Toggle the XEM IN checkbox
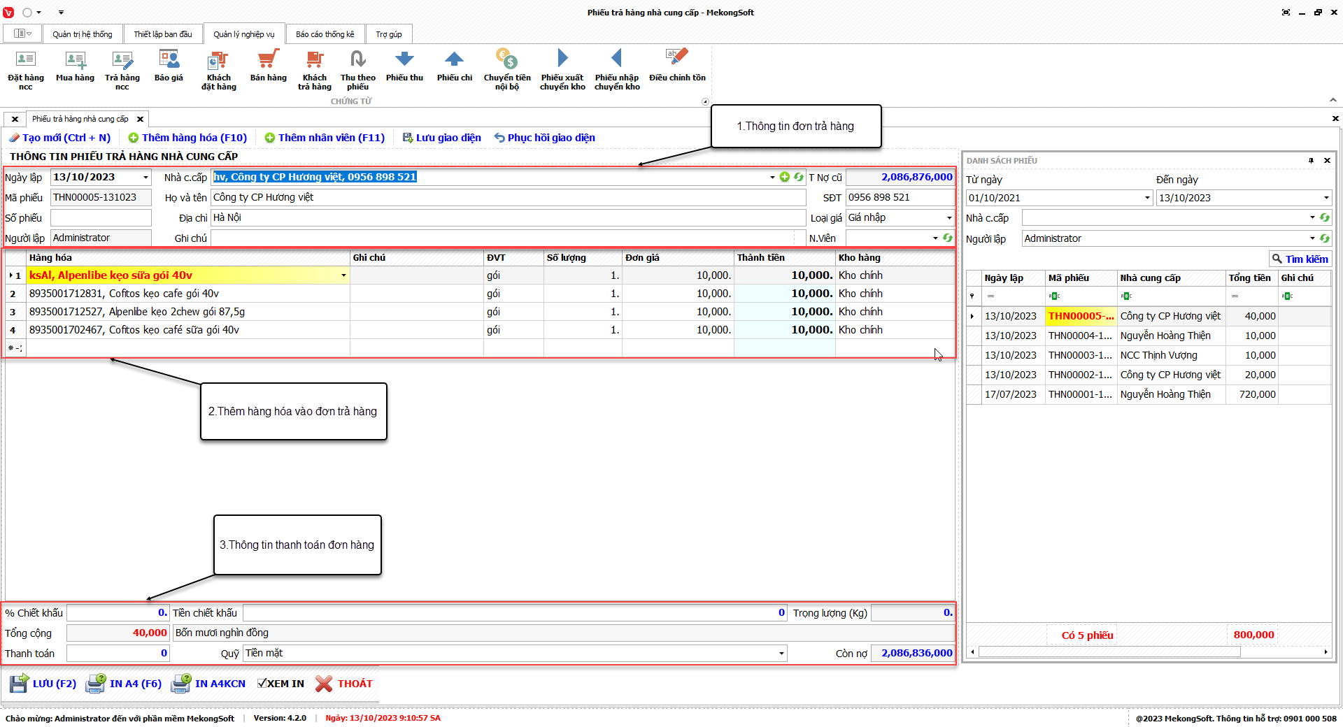This screenshot has height=727, width=1343. 262,684
